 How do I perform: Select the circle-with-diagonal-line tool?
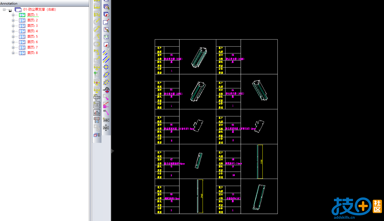[x=97, y=29]
